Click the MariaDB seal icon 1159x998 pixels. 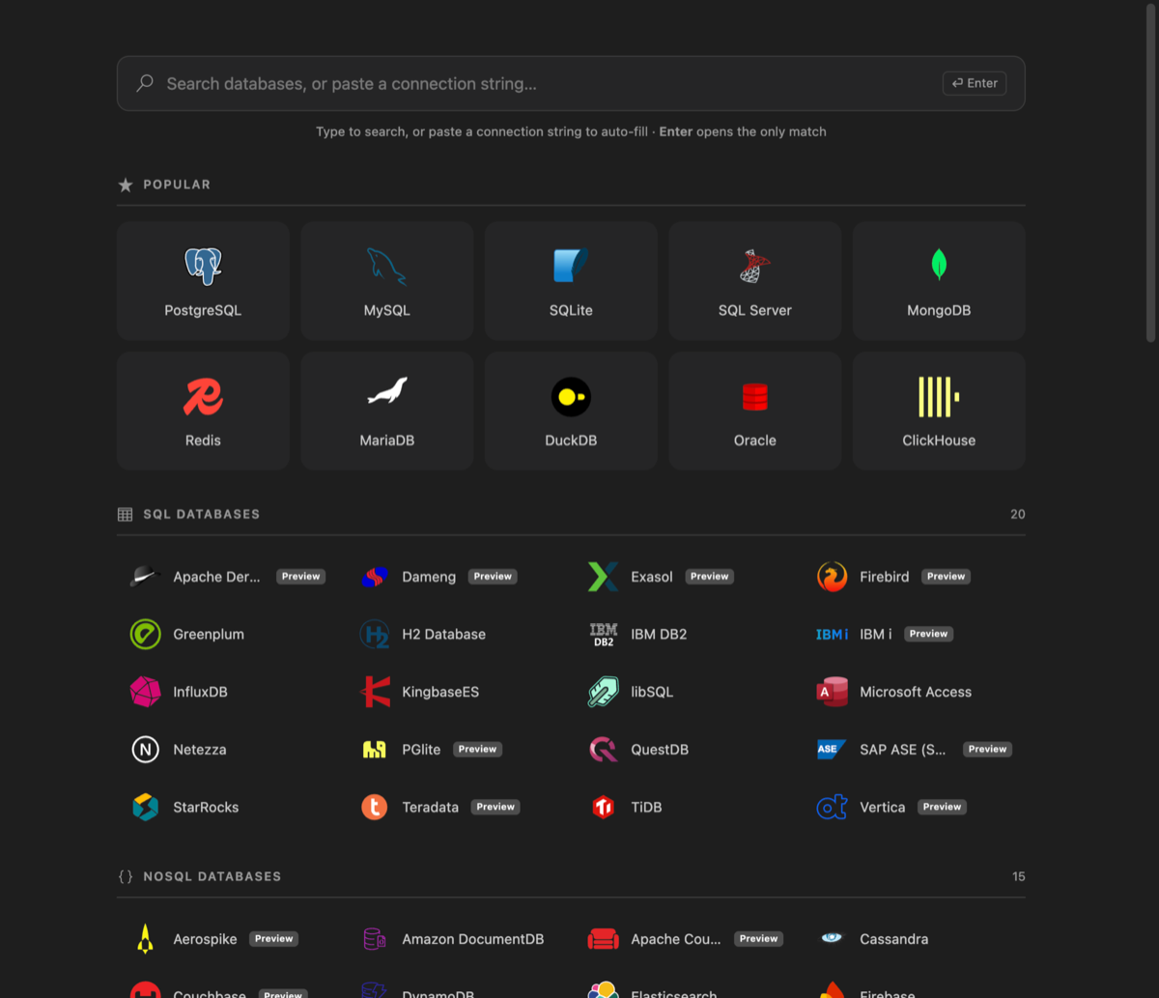click(x=387, y=391)
